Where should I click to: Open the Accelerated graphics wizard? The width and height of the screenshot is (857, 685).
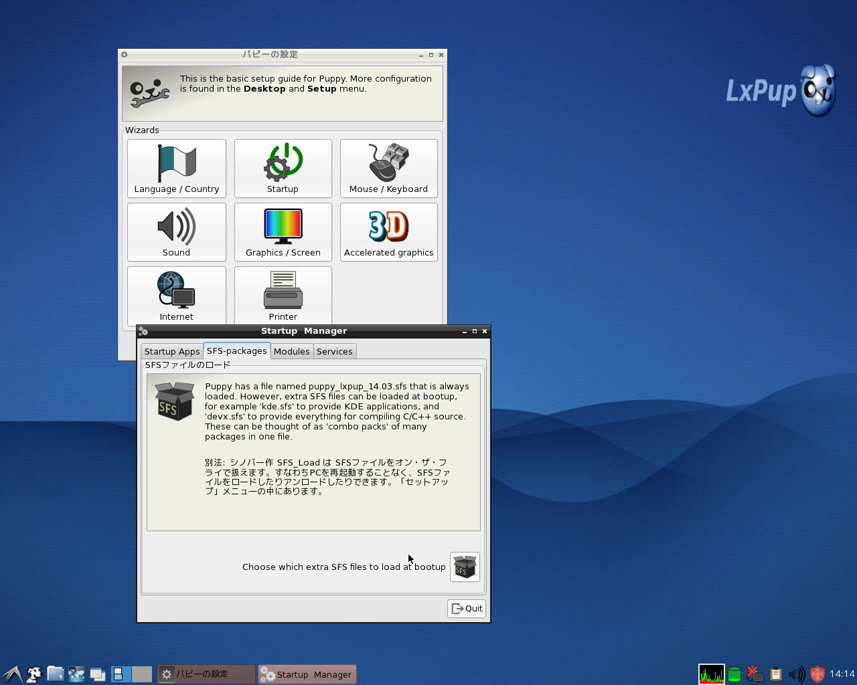[x=389, y=232]
